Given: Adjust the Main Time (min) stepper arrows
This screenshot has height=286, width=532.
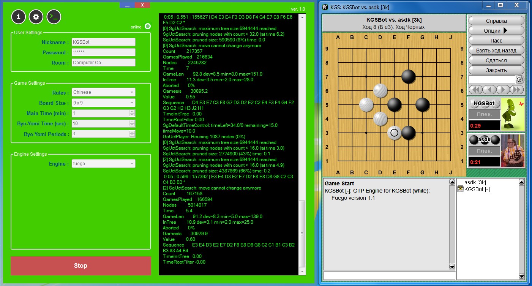Looking at the screenshot, I should (132, 113).
